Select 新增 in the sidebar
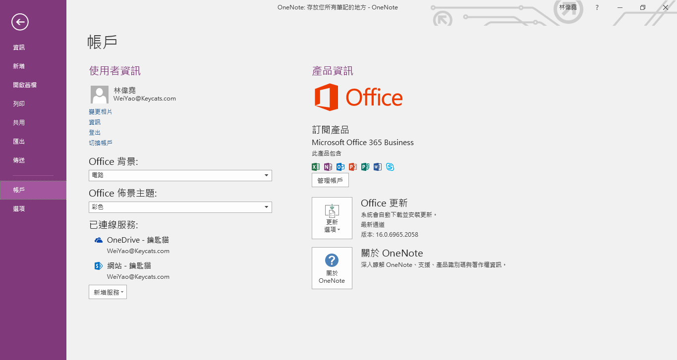 [x=33, y=66]
